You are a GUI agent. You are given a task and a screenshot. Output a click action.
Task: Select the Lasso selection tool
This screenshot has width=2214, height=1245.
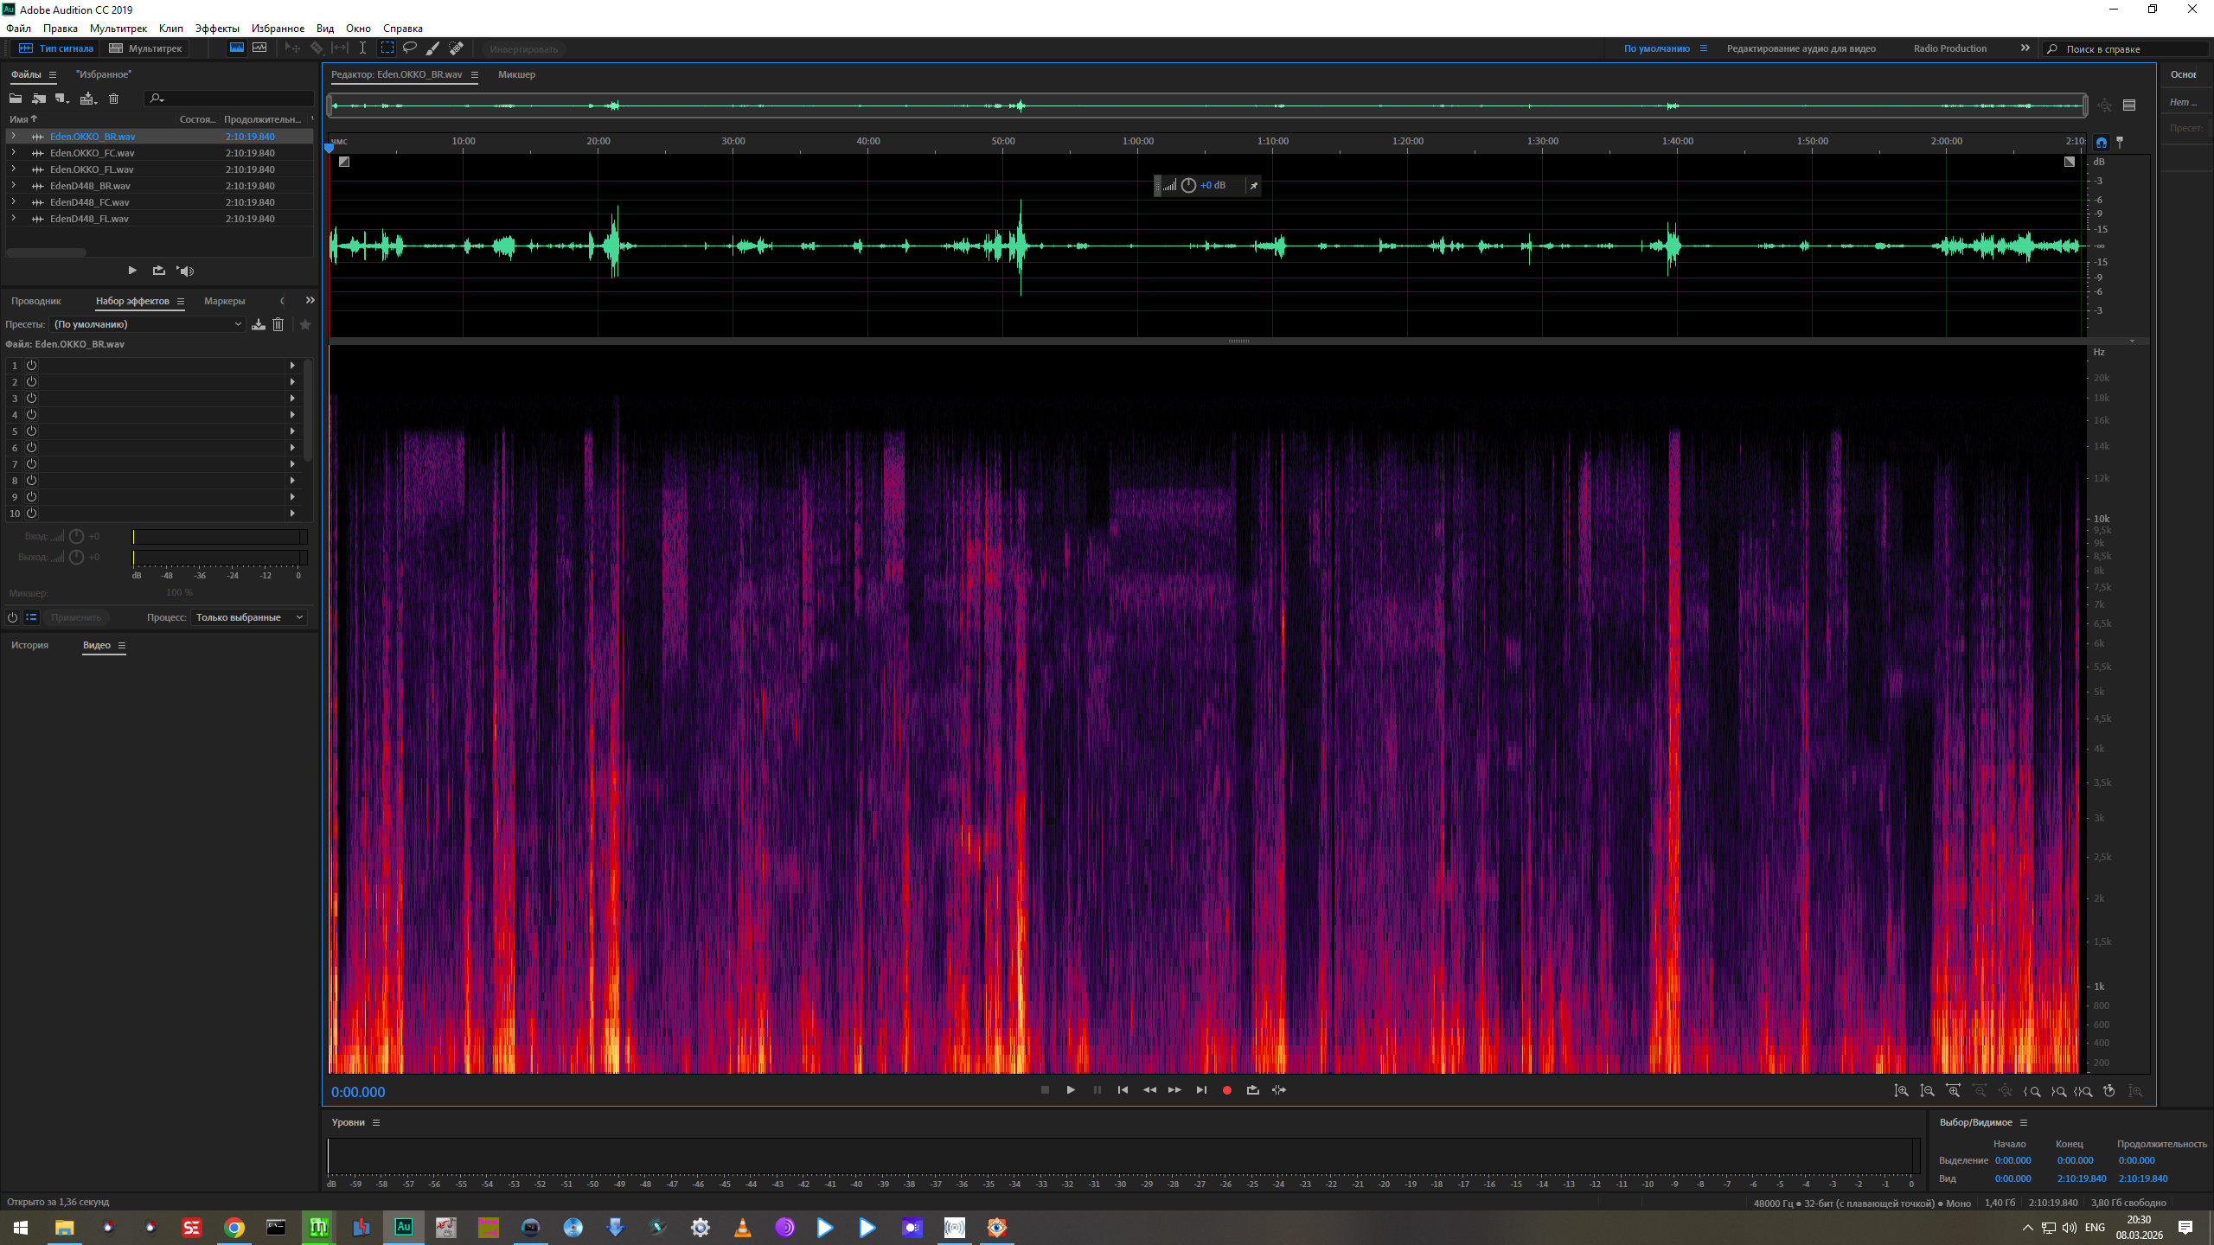410,48
